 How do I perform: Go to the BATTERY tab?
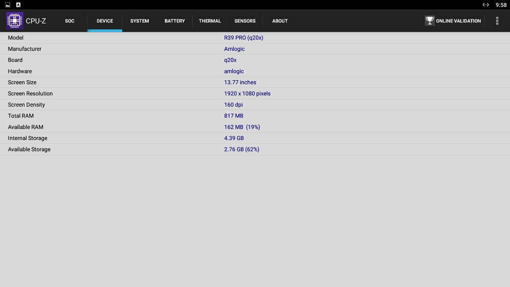(175, 21)
